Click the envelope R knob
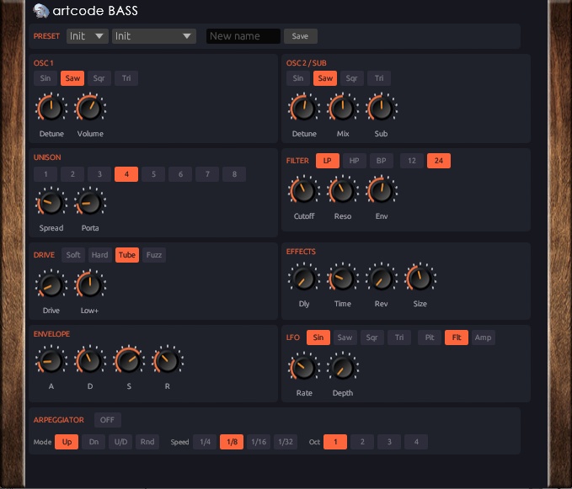 (x=168, y=361)
